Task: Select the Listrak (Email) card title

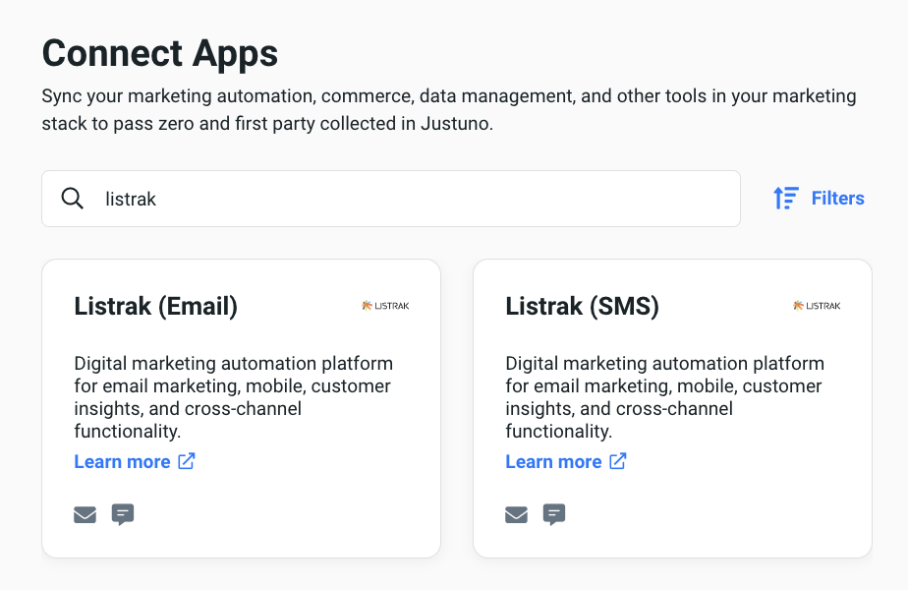Action: pyautogui.click(x=155, y=306)
